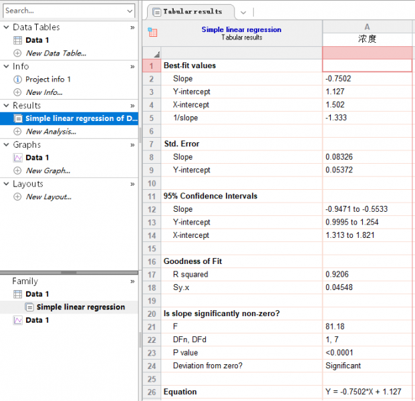Click the X-intercept value 1.502
This screenshot has height=401, width=415.
click(335, 104)
